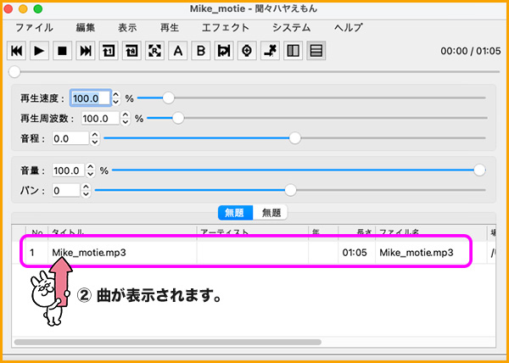Screen dimensions: 509x363
Task: Click the 音量 stepper arrows
Action: coord(91,170)
